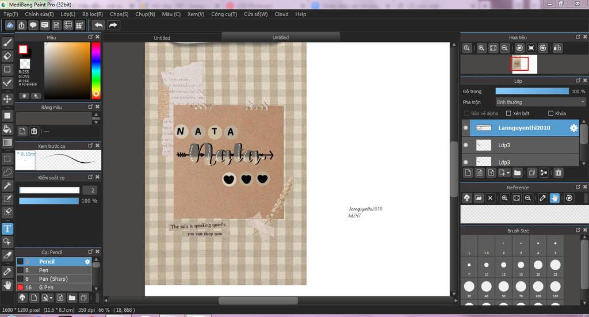Choose the Hand pan tool
This screenshot has height=317, width=589.
point(7,285)
